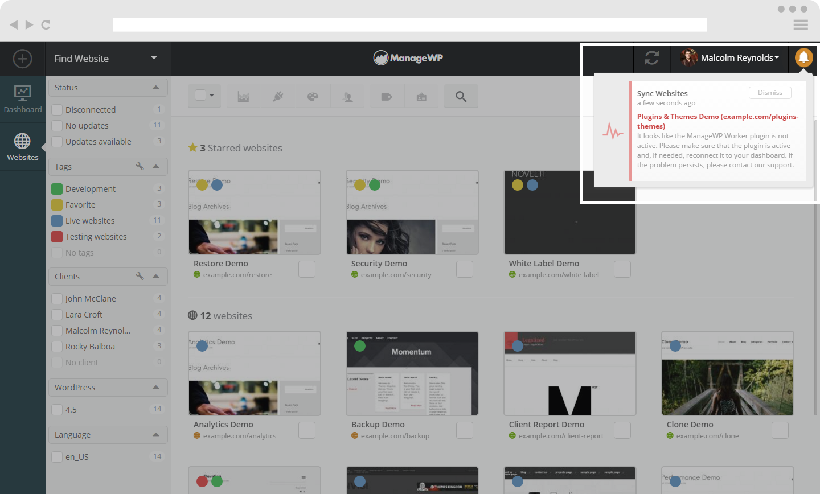The height and width of the screenshot is (494, 820).
Task: Click the magnifier search icon
Action: point(461,97)
